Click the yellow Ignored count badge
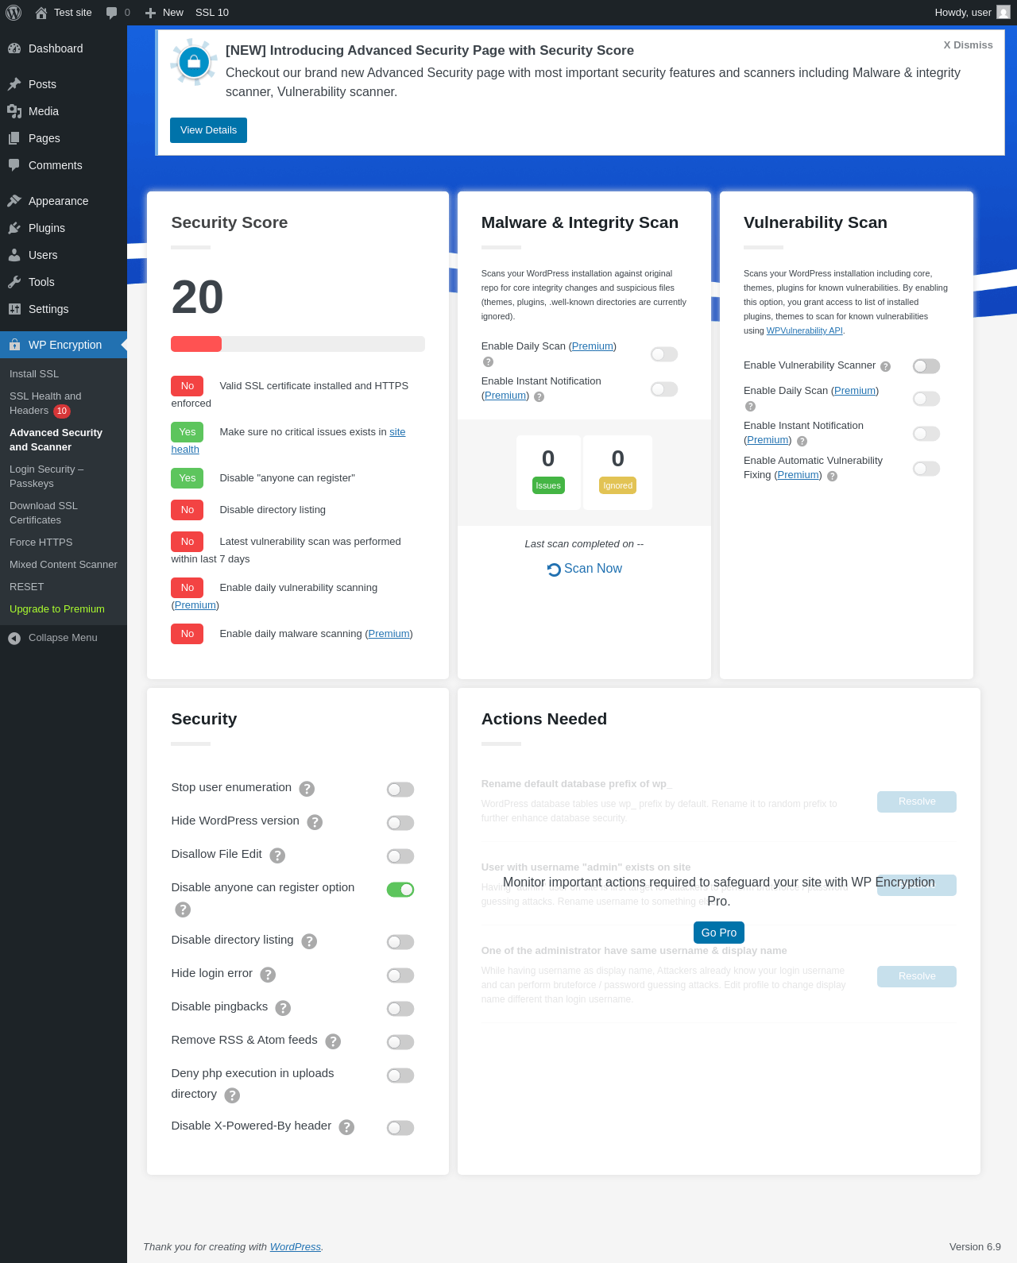The width and height of the screenshot is (1017, 1263). pos(617,485)
